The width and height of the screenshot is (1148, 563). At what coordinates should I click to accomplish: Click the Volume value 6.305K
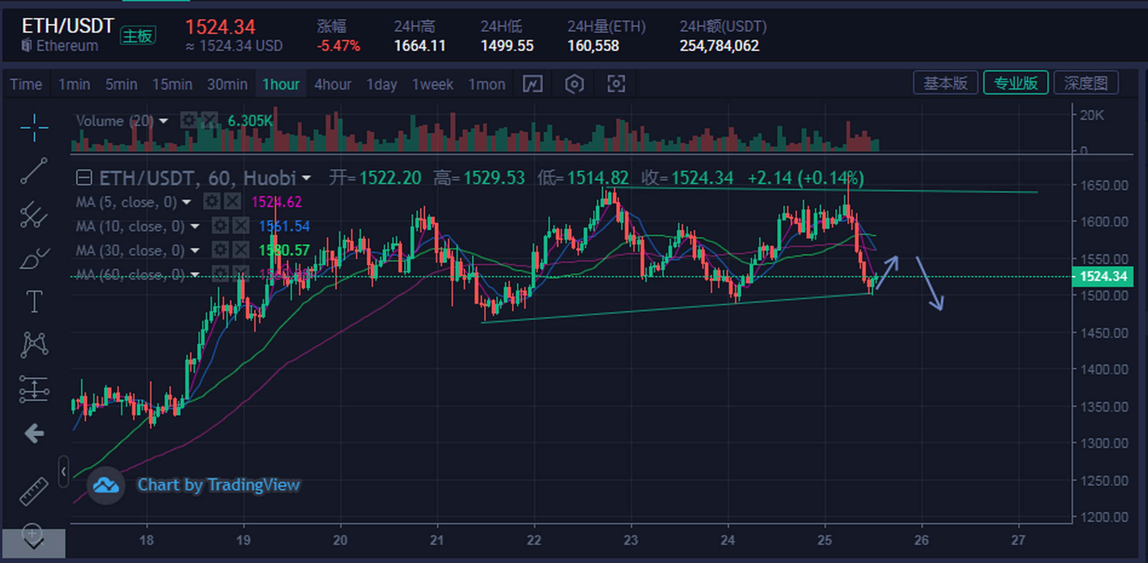pos(250,121)
